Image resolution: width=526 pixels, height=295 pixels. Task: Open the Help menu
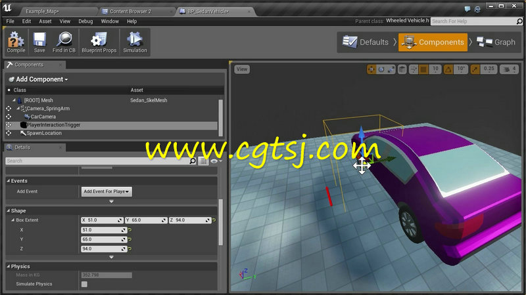132,22
